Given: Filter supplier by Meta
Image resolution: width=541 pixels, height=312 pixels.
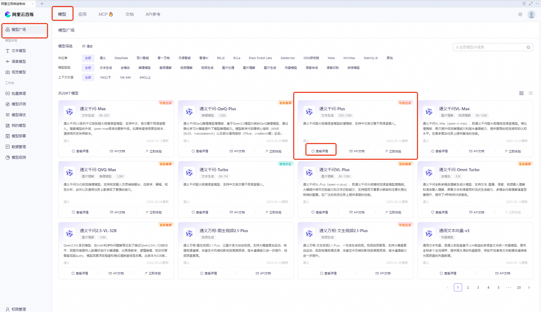Looking at the screenshot, I should 331,58.
